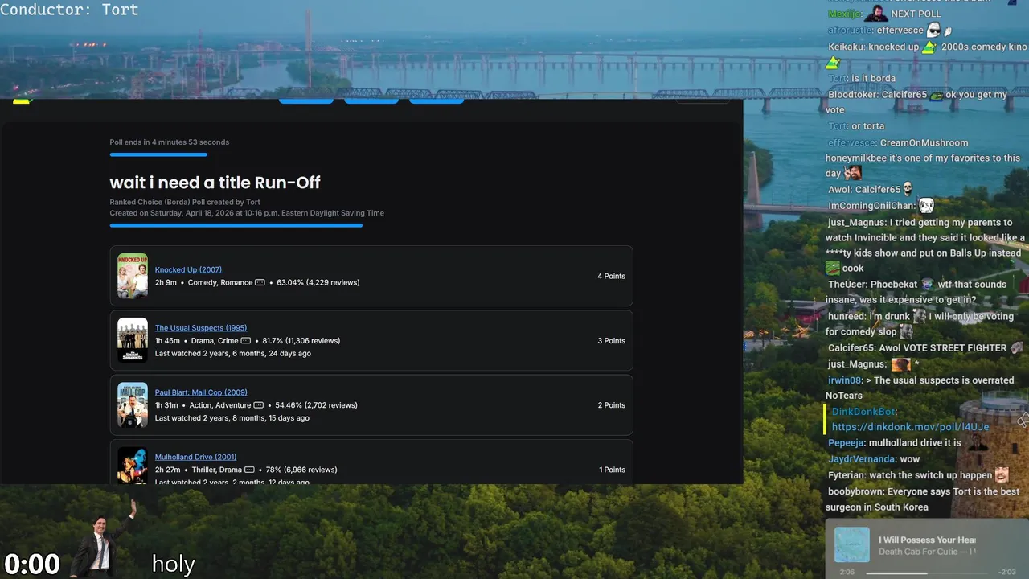Click the Pepeeja username in chat
1029x579 pixels.
coord(847,443)
